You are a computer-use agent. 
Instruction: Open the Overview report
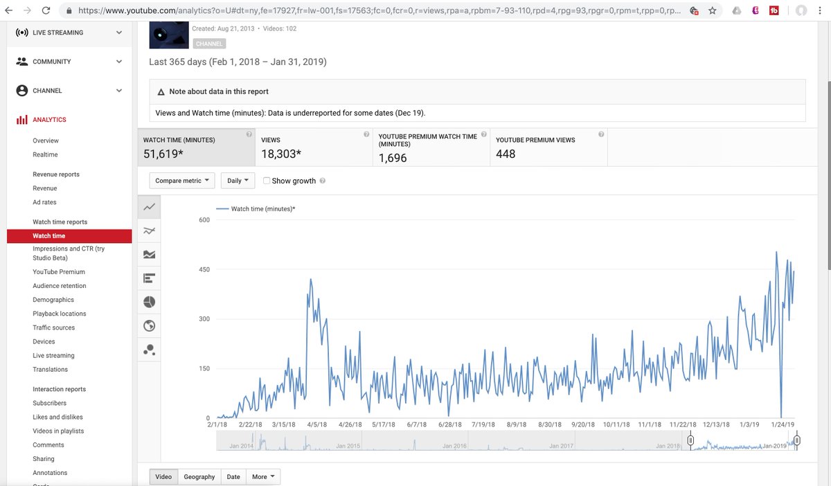pyautogui.click(x=46, y=141)
